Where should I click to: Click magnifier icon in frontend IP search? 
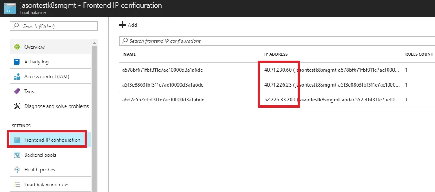[125, 41]
